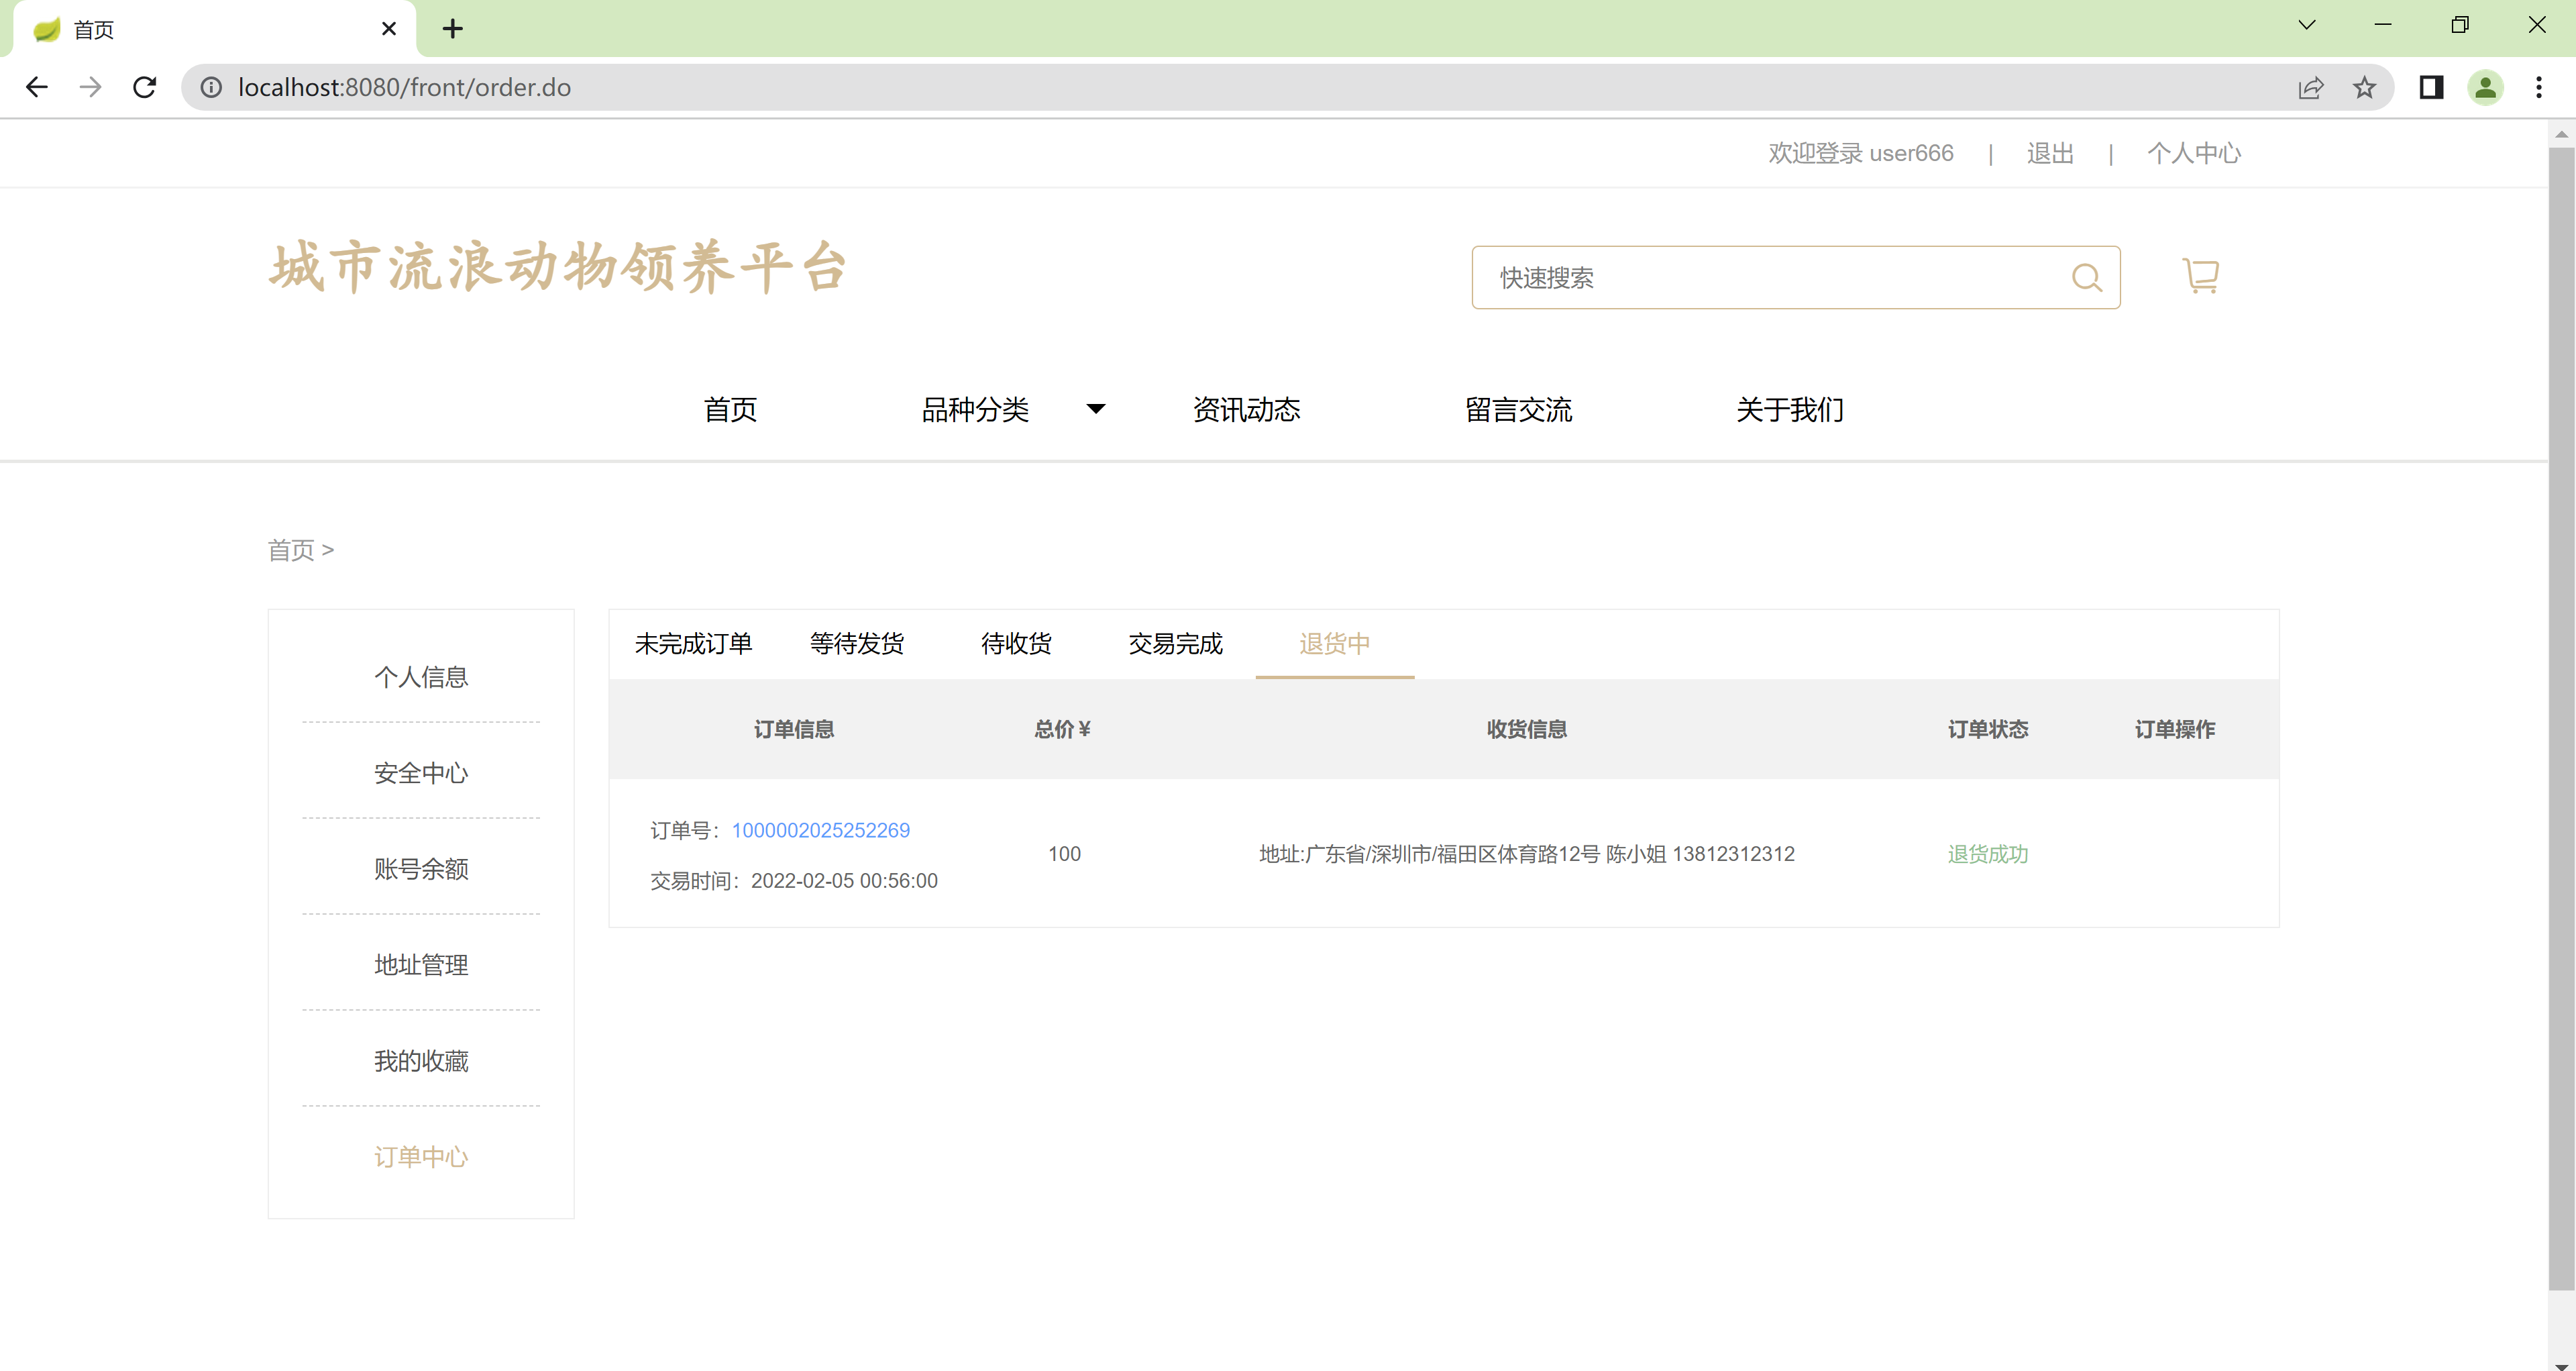Open 关于我们 page
The width and height of the screenshot is (2576, 1371).
[x=1790, y=409]
